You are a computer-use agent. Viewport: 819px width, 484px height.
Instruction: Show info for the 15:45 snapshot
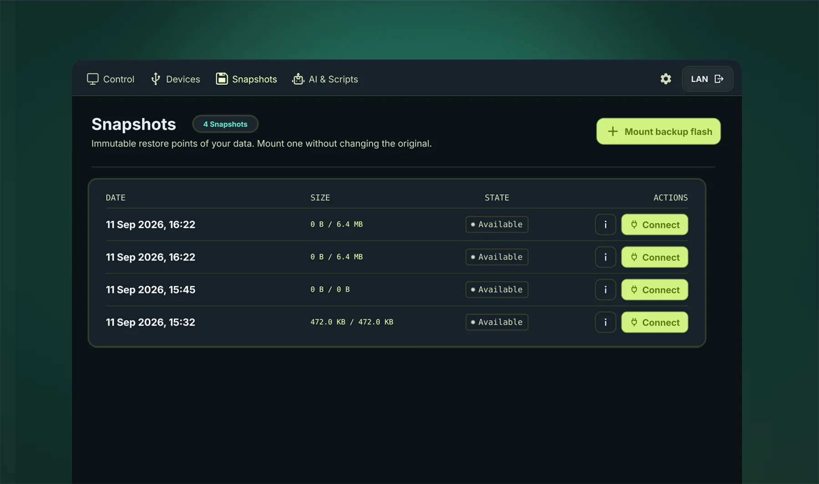coord(605,290)
